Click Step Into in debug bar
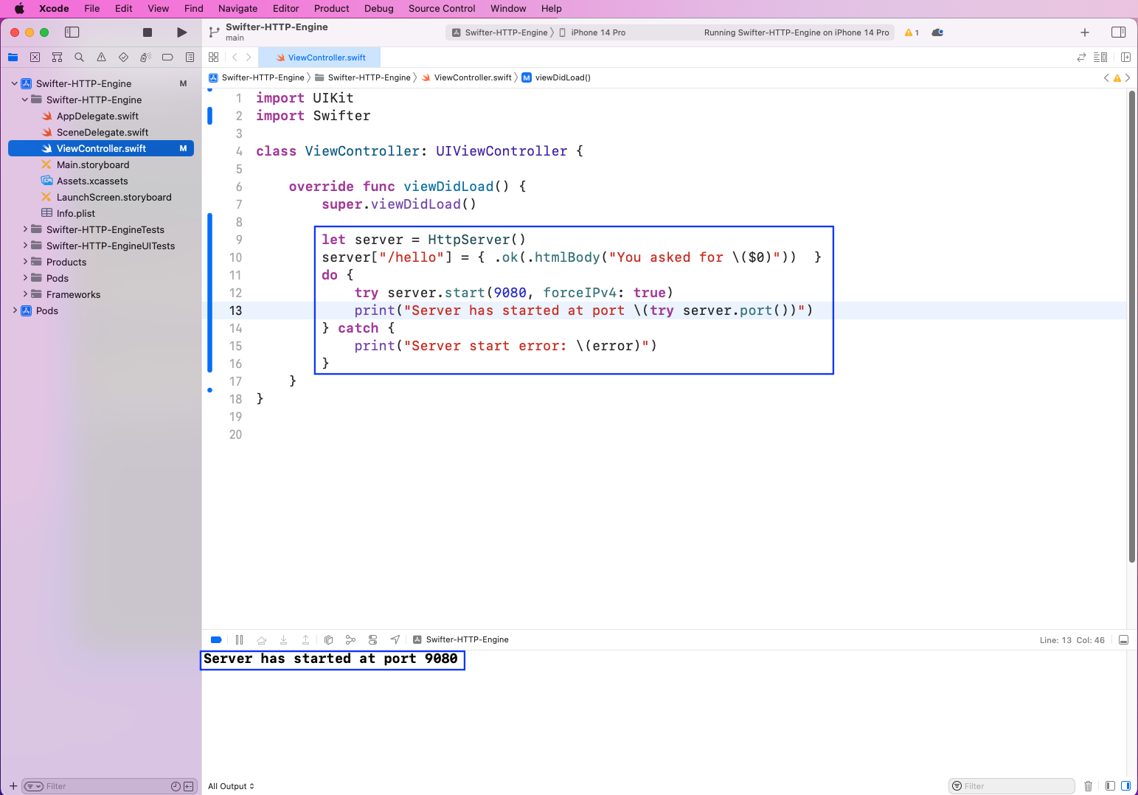 [x=283, y=640]
